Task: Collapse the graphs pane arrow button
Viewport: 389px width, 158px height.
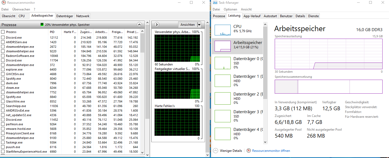Action: 157,24
